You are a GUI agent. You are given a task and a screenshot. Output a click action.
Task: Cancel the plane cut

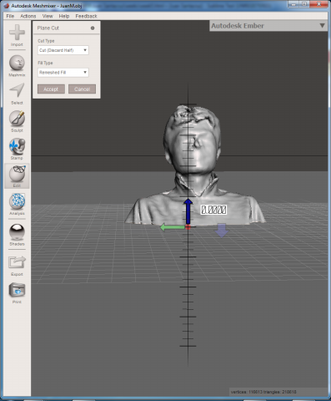coord(82,89)
